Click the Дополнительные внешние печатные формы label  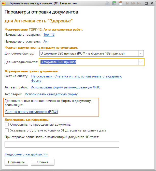48,103
